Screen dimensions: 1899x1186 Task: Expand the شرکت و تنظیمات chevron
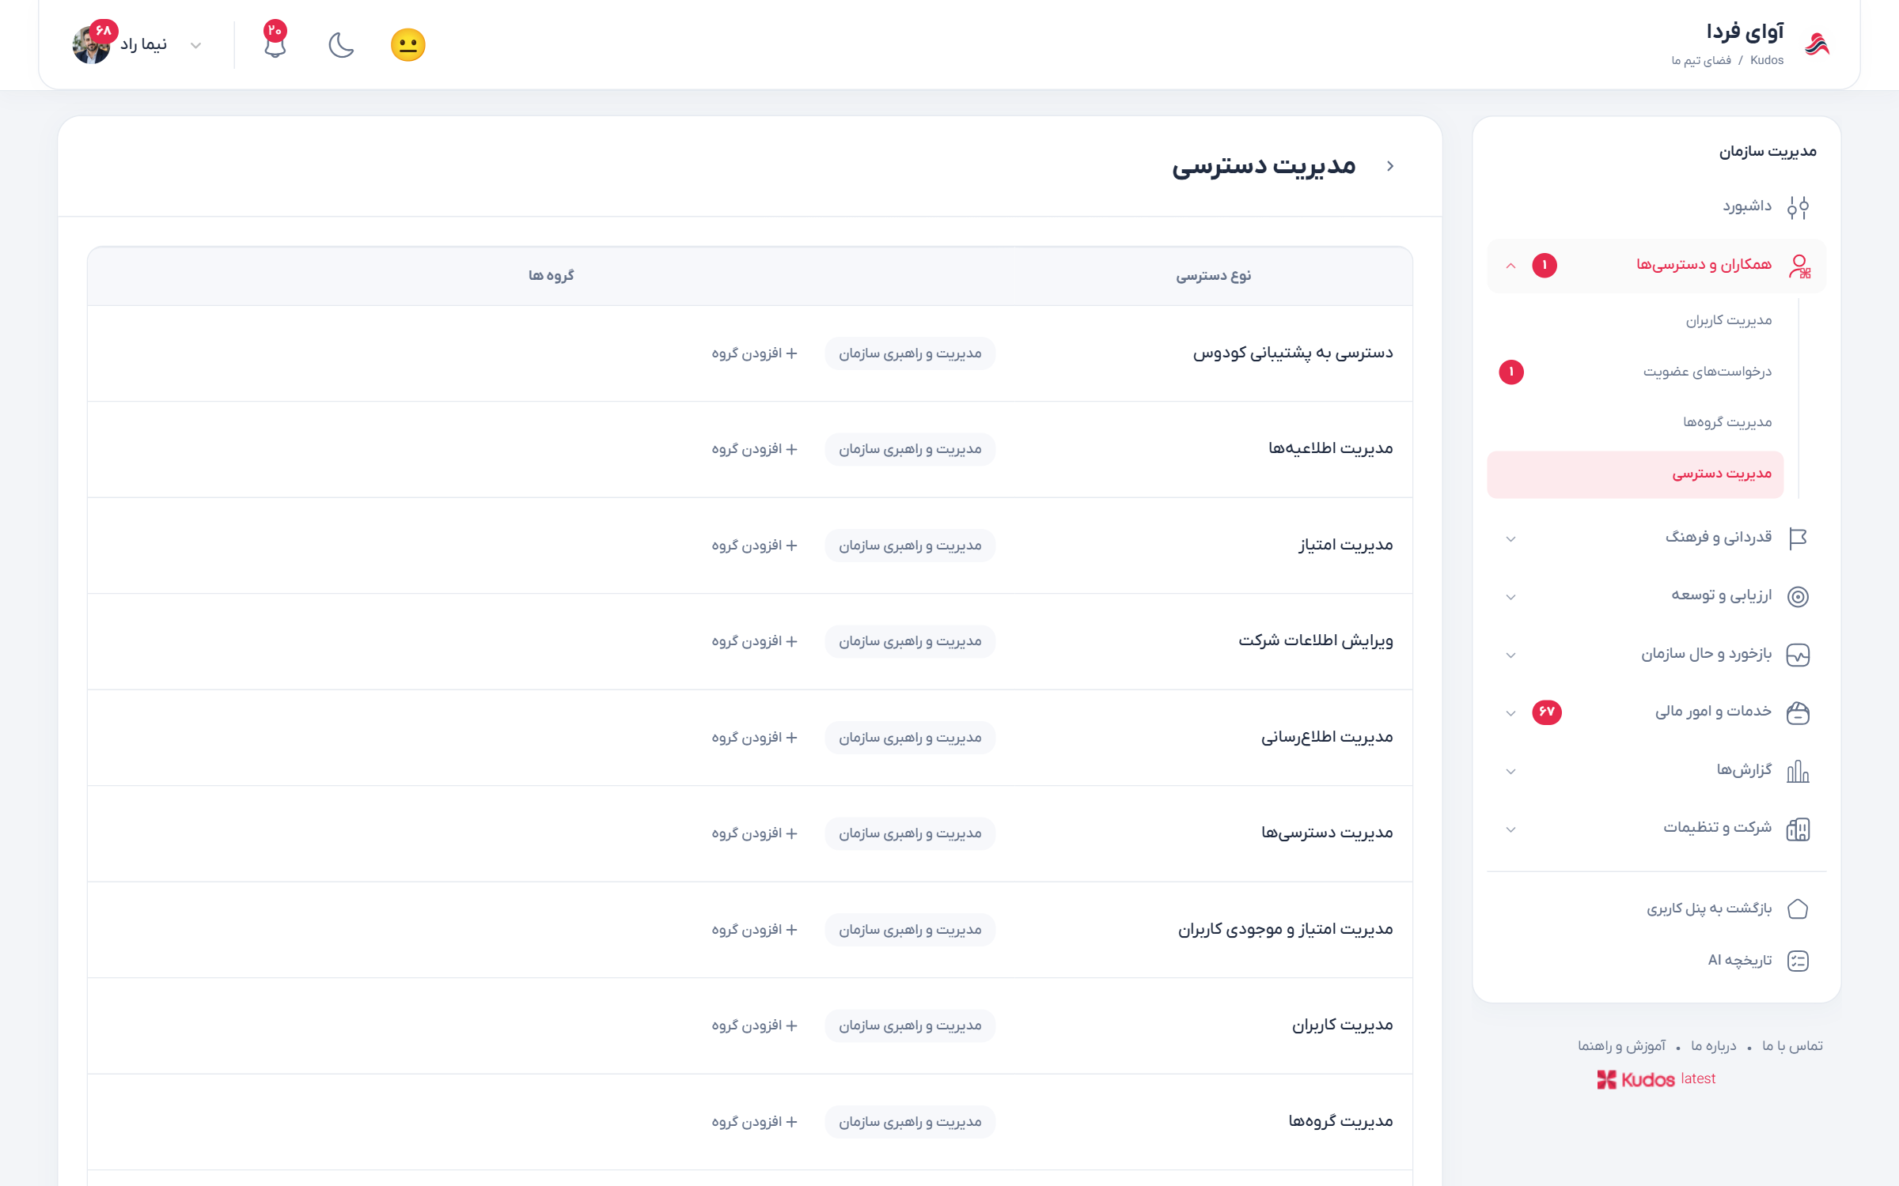tap(1510, 829)
